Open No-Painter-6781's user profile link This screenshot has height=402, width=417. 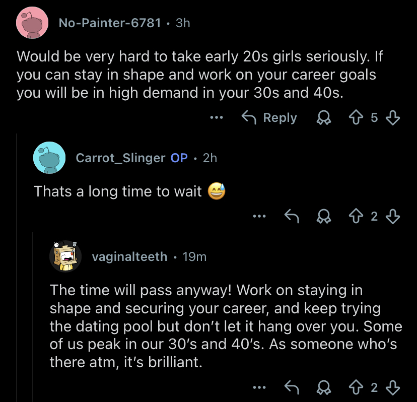[x=110, y=23]
